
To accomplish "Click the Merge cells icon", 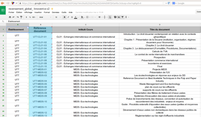I will coord(92,17).
